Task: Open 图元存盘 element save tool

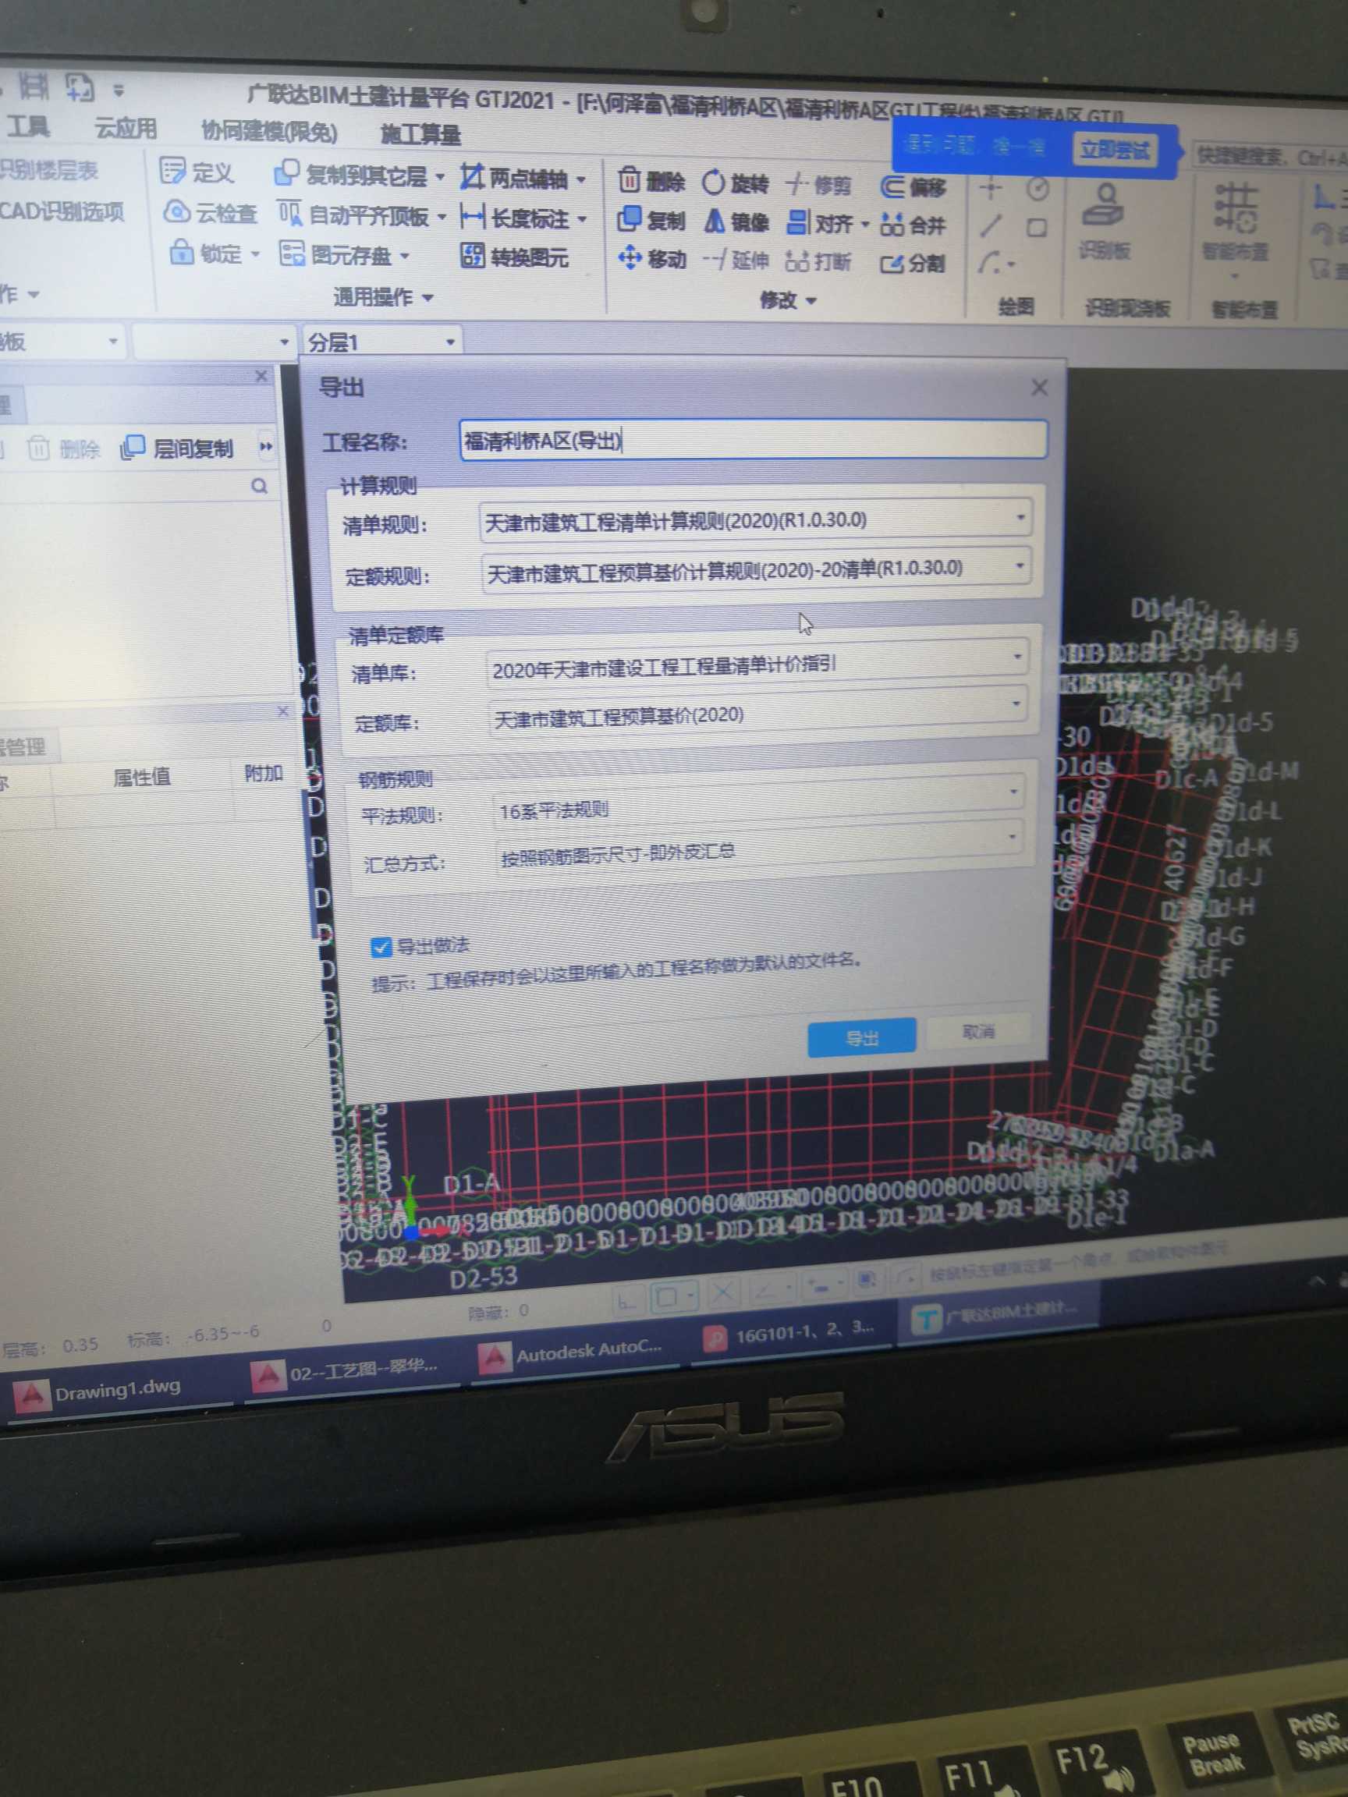Action: point(345,255)
